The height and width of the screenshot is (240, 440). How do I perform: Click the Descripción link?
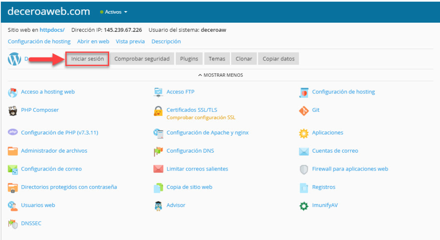tap(166, 42)
